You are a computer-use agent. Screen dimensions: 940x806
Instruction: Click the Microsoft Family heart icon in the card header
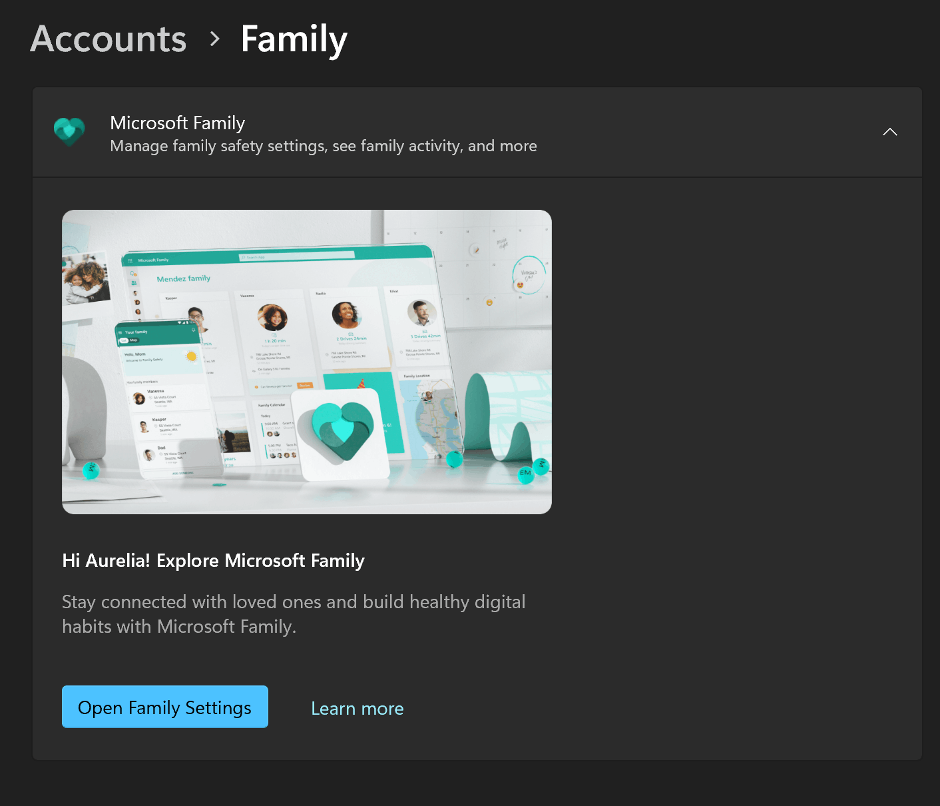[69, 131]
